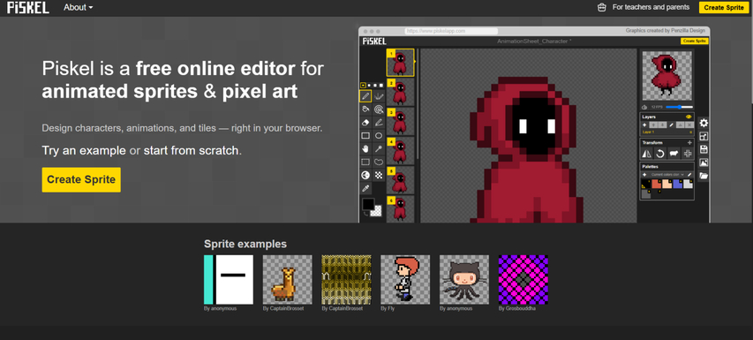Viewport: 753px width, 340px height.
Task: Select the Lasso Selection tool
Action: click(x=379, y=162)
